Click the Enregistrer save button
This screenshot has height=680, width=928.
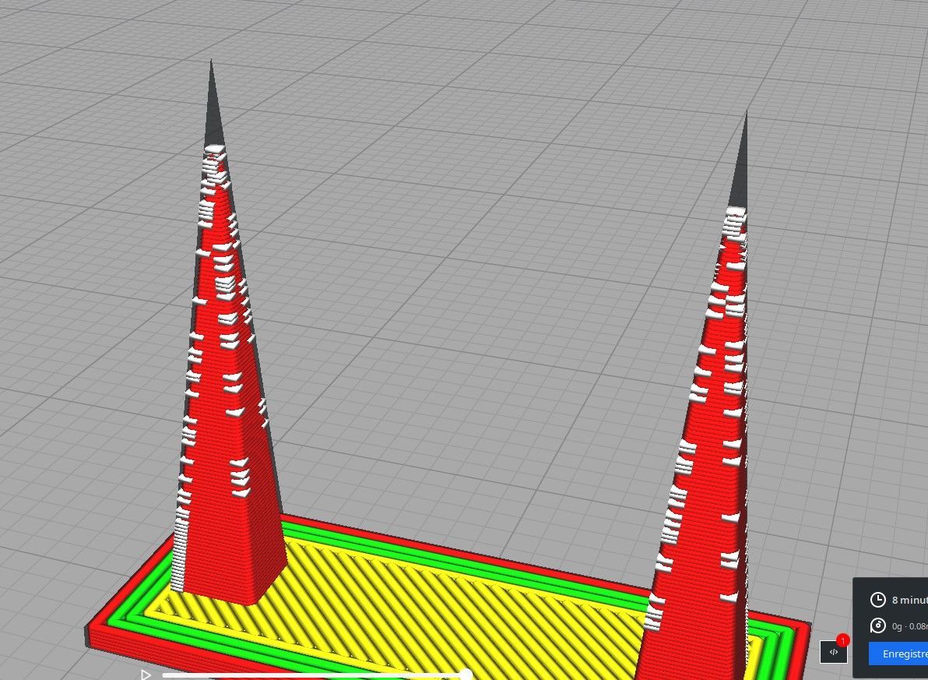898,654
